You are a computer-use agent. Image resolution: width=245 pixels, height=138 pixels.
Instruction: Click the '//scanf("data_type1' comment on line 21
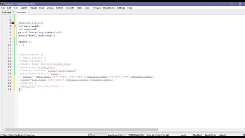point(66,80)
